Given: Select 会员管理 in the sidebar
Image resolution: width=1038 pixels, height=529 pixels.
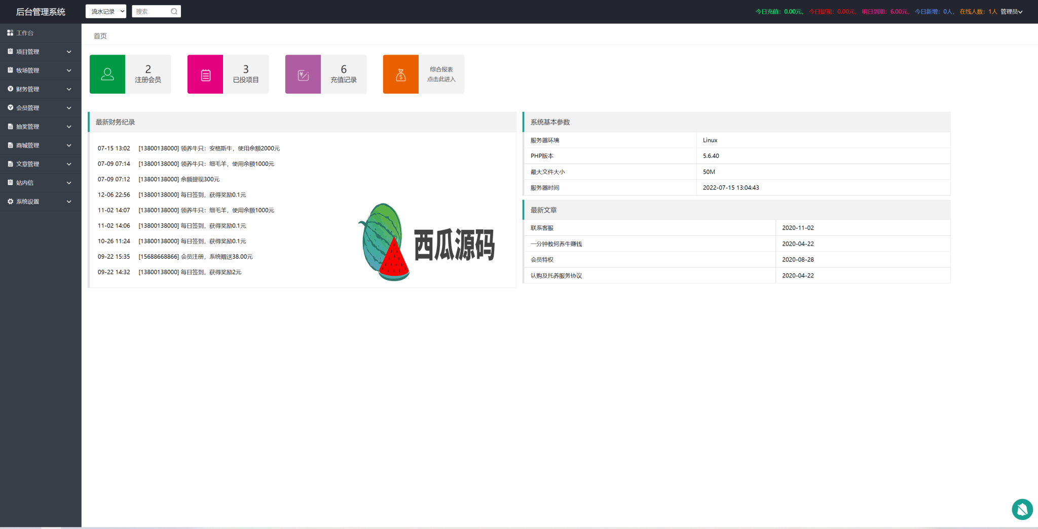Looking at the screenshot, I should coord(28,108).
